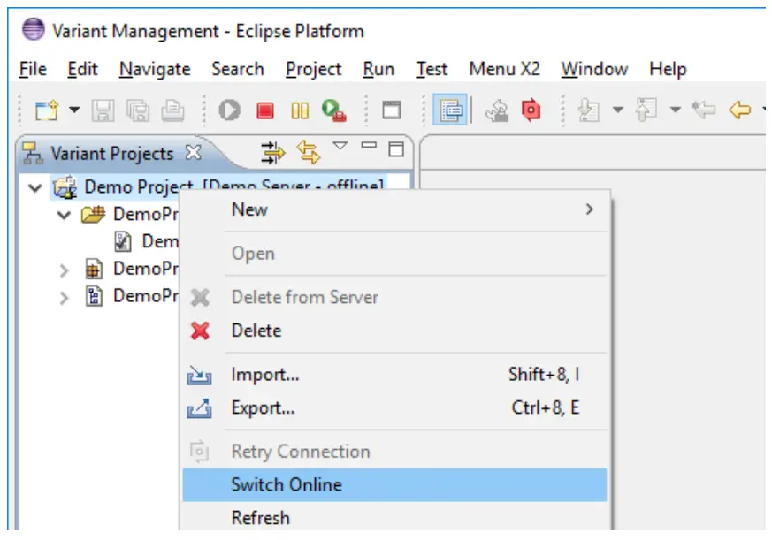Close the Variant Projects view tab
Viewport: 772px width, 540px height.
point(194,153)
